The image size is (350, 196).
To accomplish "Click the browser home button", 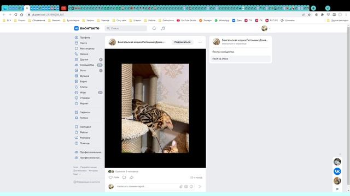I will pos(22,15).
